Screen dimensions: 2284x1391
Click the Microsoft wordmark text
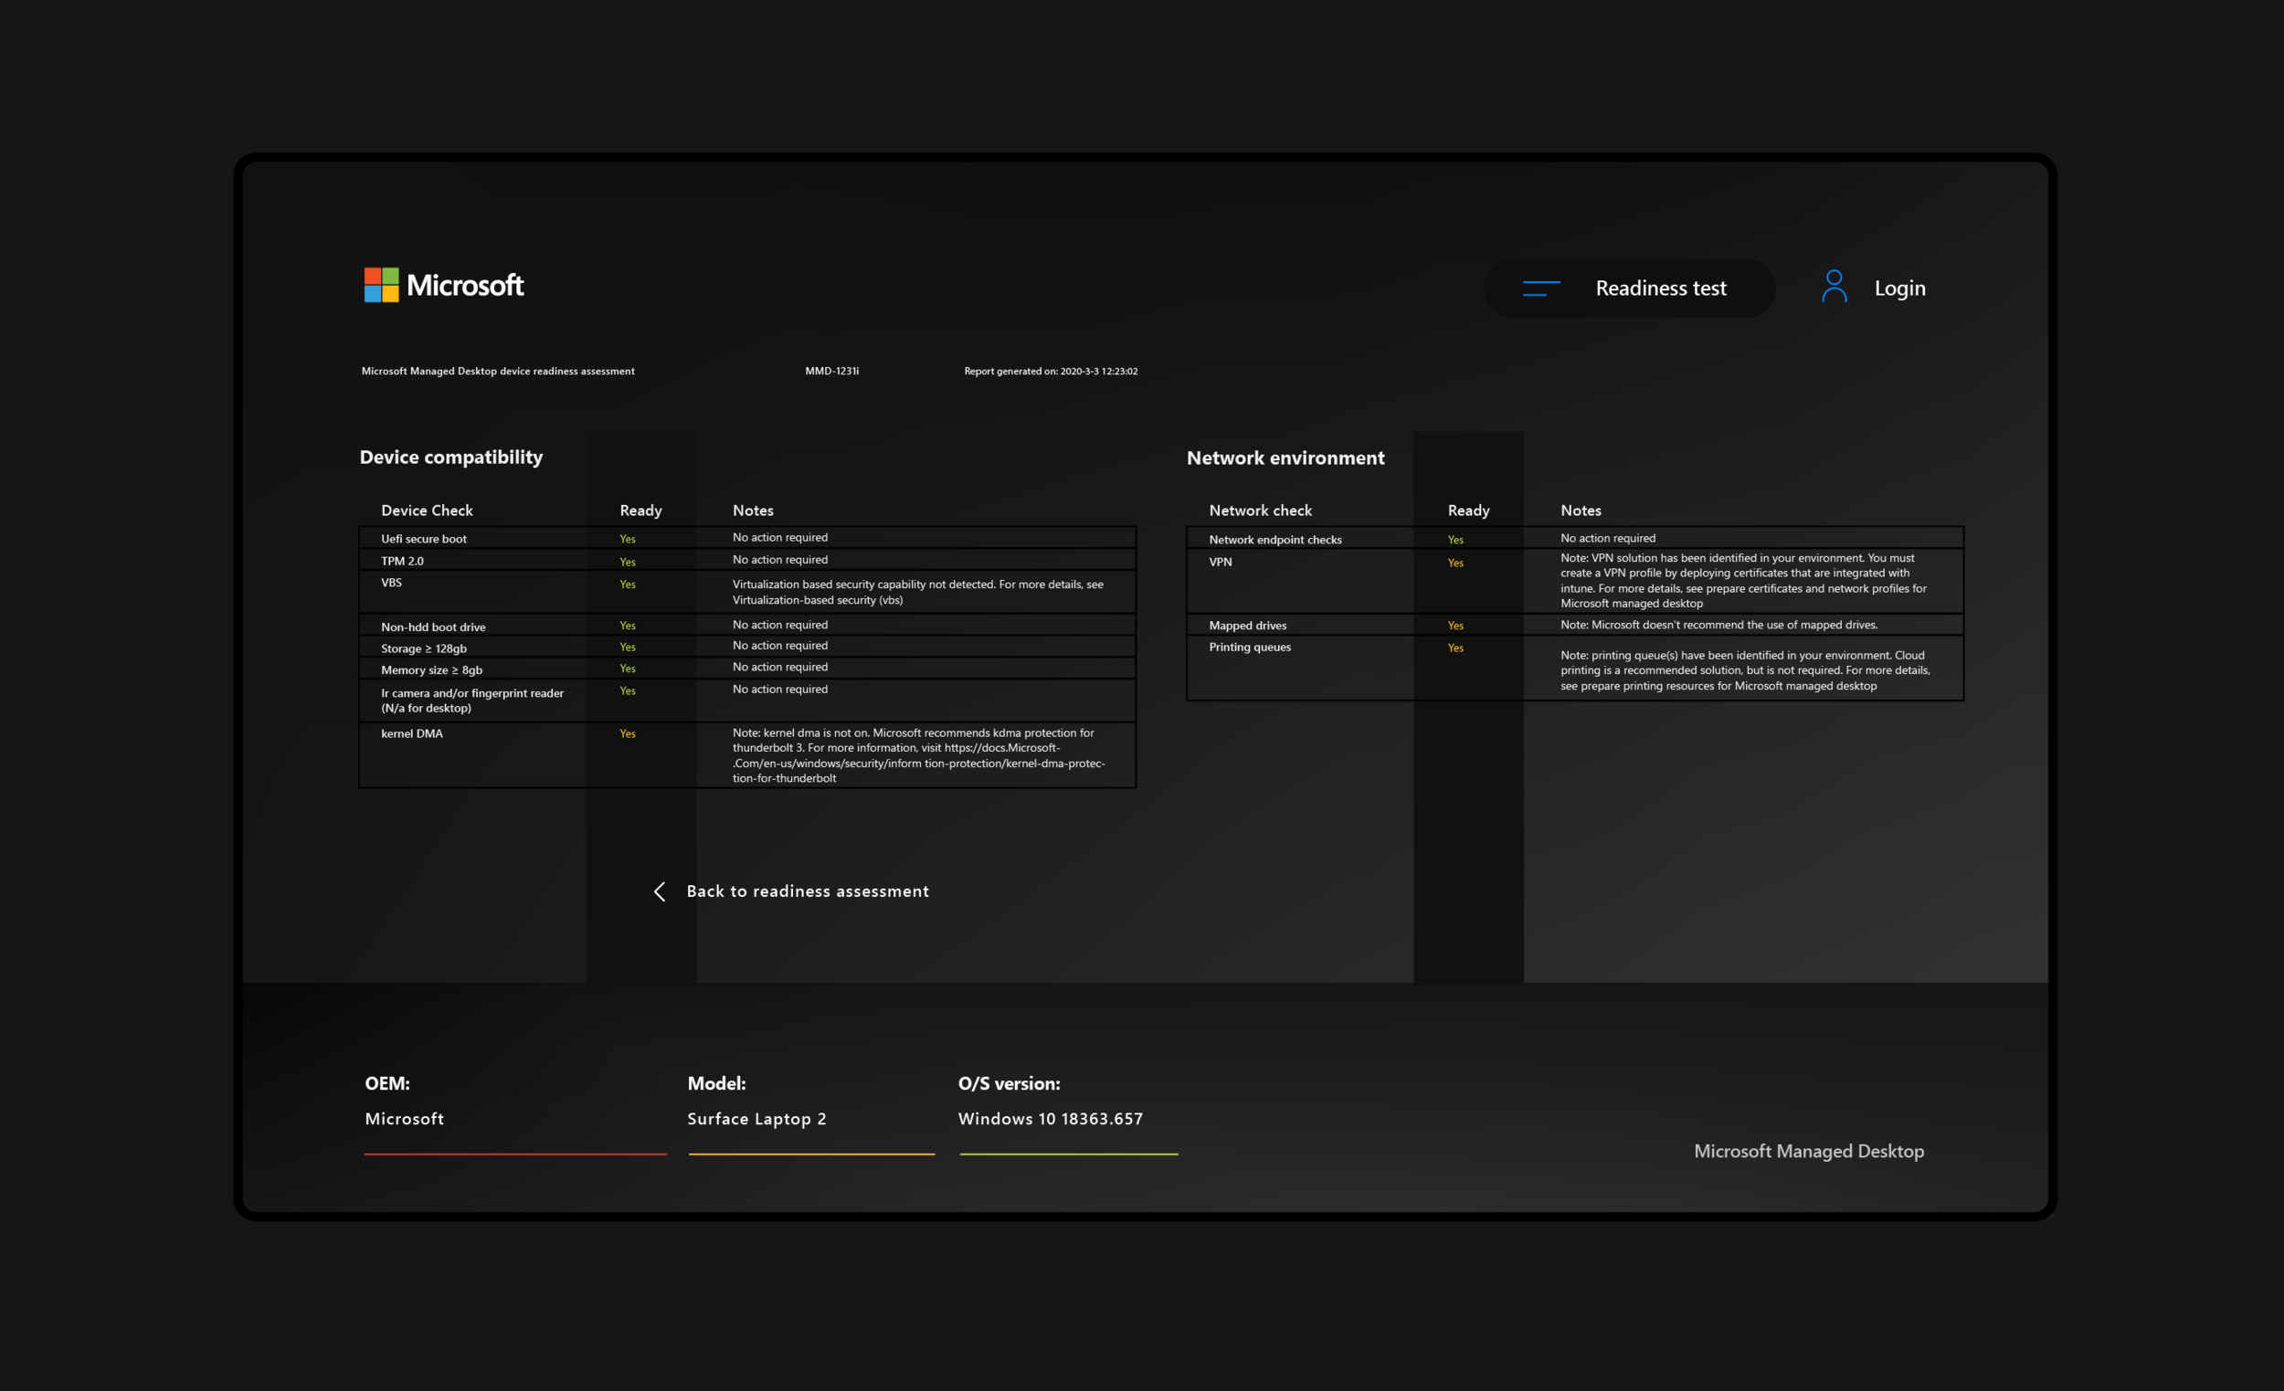tap(465, 286)
